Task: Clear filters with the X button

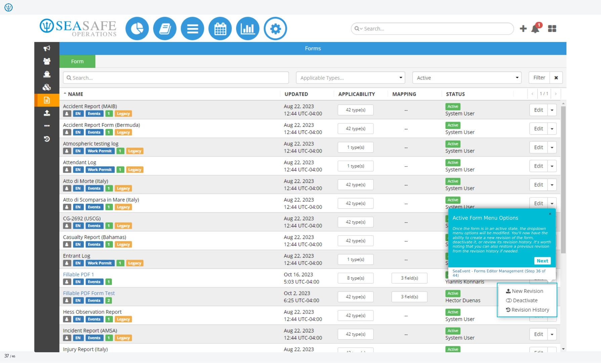Action: [556, 78]
